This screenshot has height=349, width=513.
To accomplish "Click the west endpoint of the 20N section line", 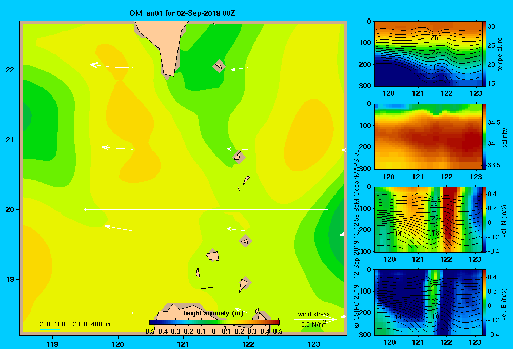I will point(85,209).
